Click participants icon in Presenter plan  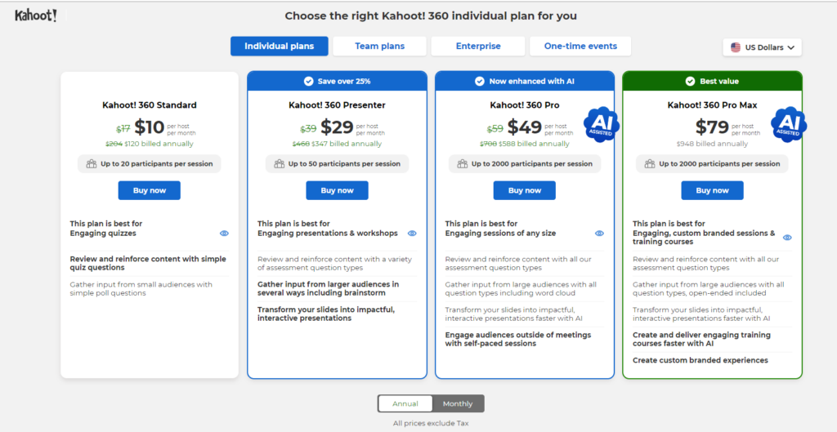(x=280, y=163)
